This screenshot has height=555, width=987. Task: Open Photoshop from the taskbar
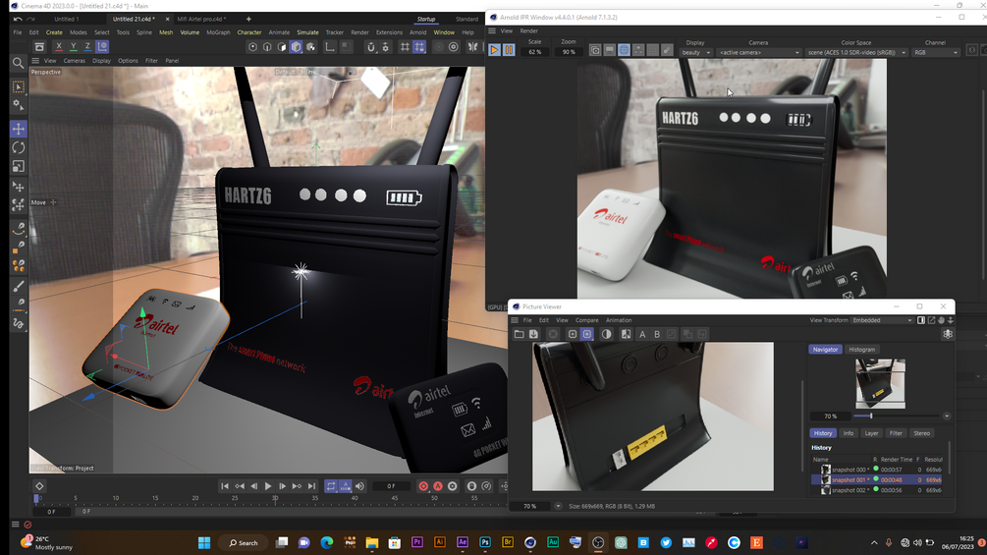pyautogui.click(x=485, y=543)
